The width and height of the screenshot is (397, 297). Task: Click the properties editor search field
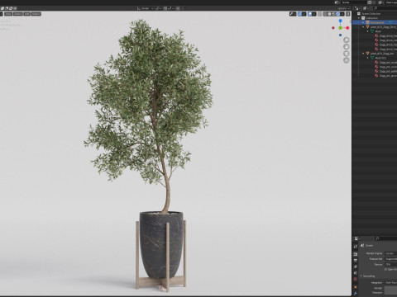(386, 238)
